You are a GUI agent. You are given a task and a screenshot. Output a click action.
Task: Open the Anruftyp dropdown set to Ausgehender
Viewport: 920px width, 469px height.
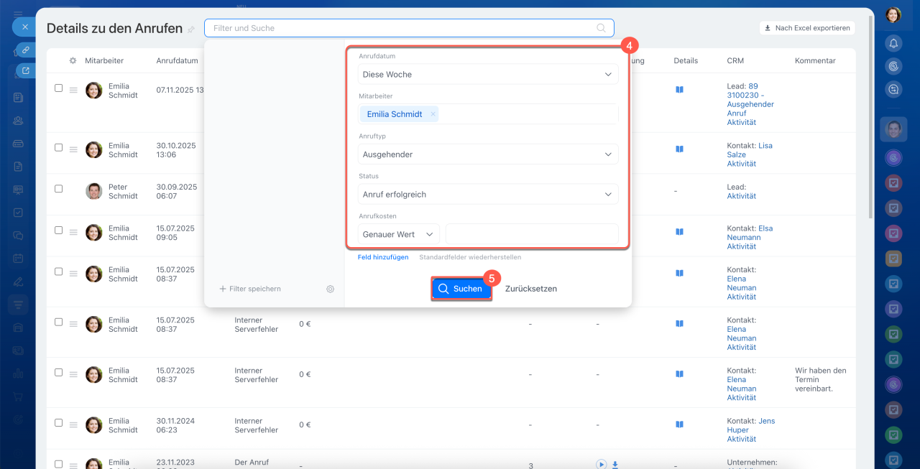pyautogui.click(x=488, y=154)
